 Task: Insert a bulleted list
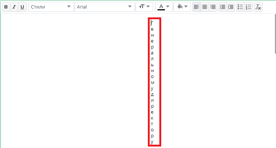(240, 7)
